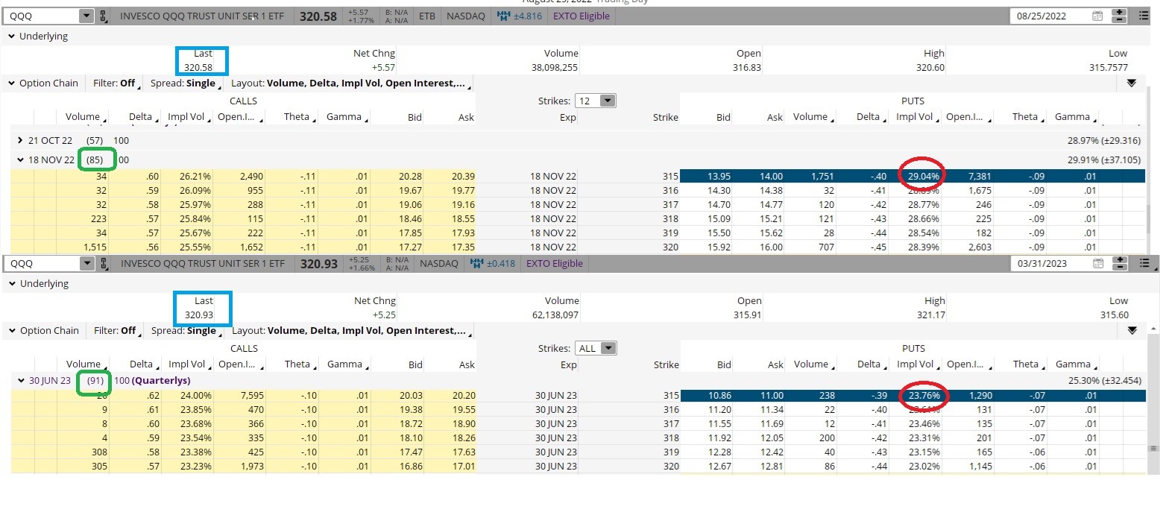The width and height of the screenshot is (1160, 515).
Task: Click the down triangle icon above top PUTS
Action: [x=1132, y=83]
